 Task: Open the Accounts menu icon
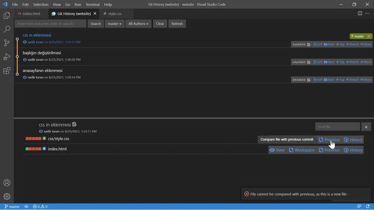coord(6,183)
